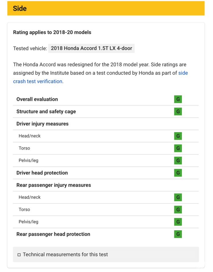
Task: Click driver Head/neck G rating badge
Action: click(x=178, y=136)
